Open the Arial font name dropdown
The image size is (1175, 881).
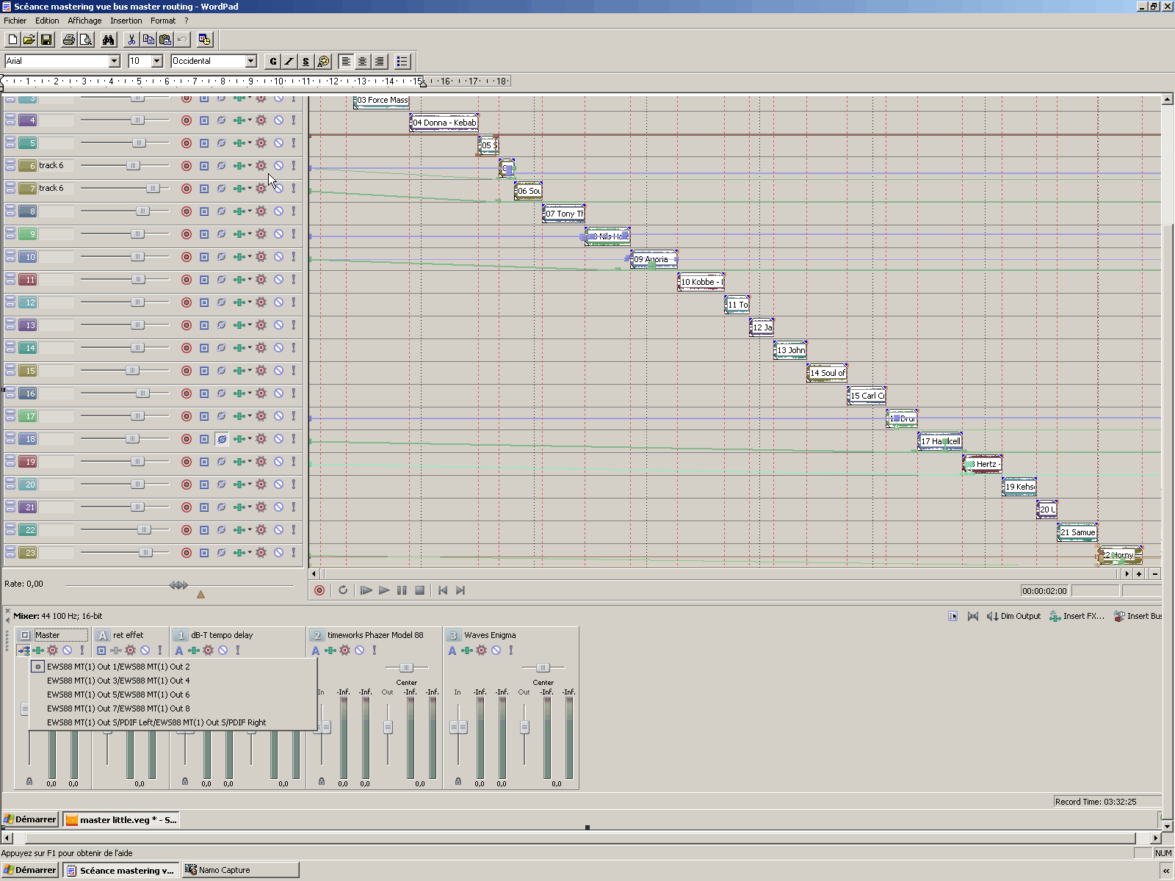click(x=115, y=62)
